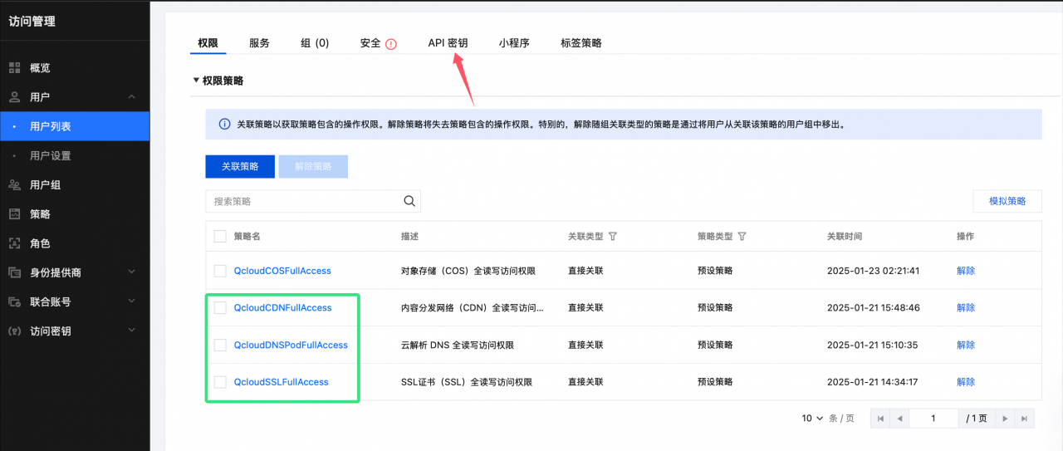Click into the 搜索策略 search field
1063x451 pixels.
(x=303, y=201)
